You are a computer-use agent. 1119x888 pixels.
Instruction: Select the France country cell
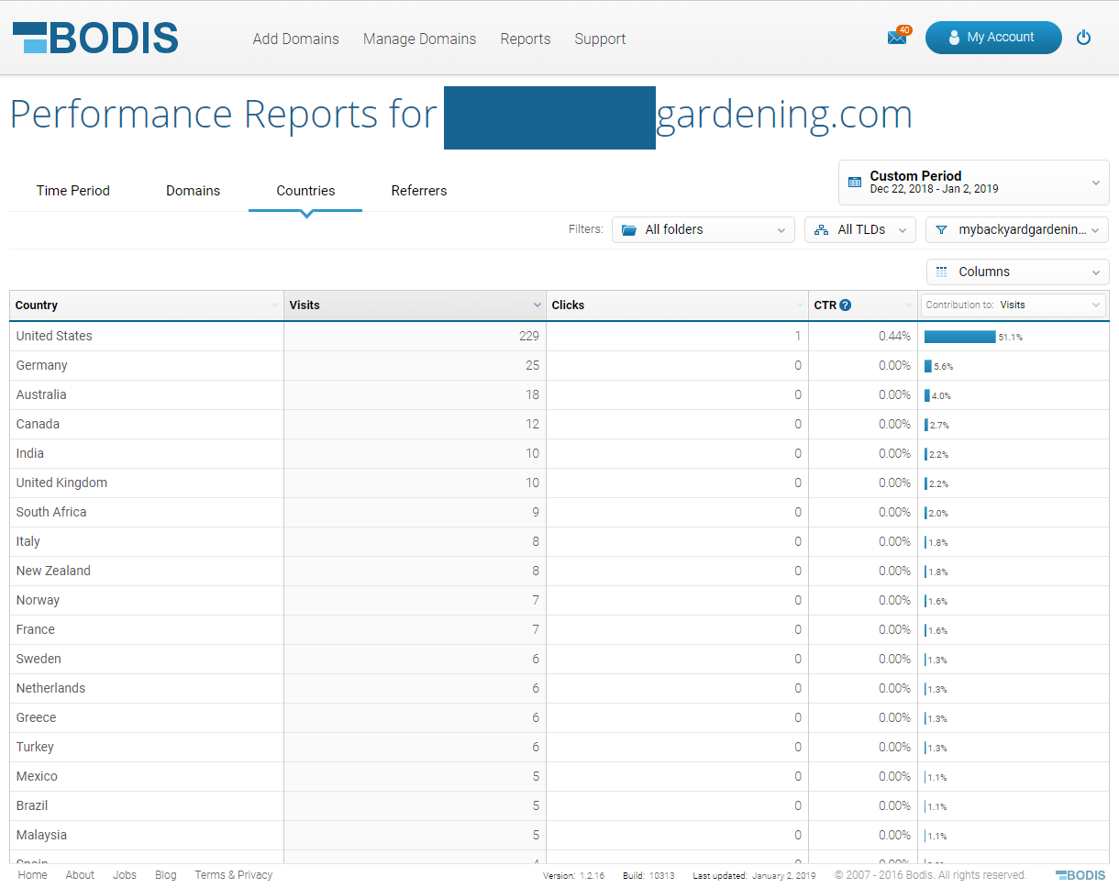click(x=147, y=630)
